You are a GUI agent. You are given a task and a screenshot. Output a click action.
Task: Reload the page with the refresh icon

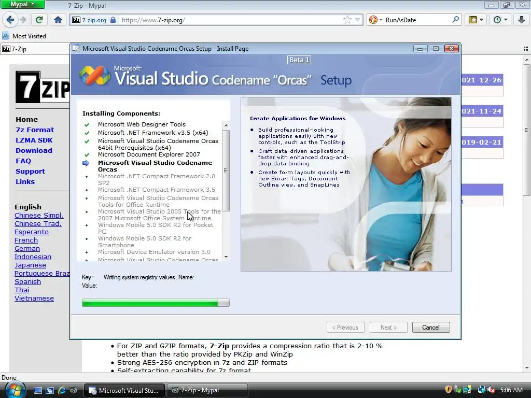click(39, 20)
